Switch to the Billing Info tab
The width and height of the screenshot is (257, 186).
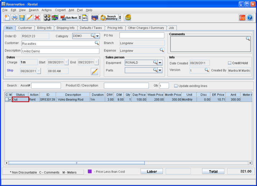tap(44, 28)
